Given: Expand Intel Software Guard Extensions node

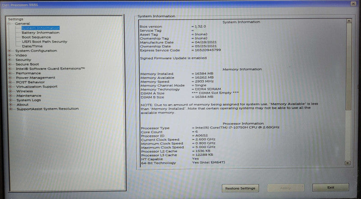Looking at the screenshot, I should 9,69.
